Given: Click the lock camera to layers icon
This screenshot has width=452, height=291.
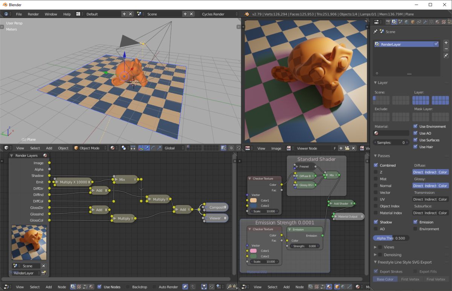Looking at the screenshot, I should point(223,148).
